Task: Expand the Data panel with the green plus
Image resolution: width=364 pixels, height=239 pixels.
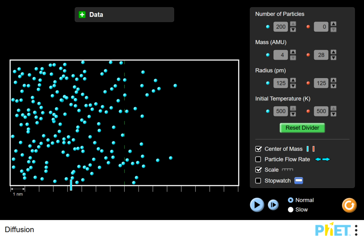Action: [82, 15]
